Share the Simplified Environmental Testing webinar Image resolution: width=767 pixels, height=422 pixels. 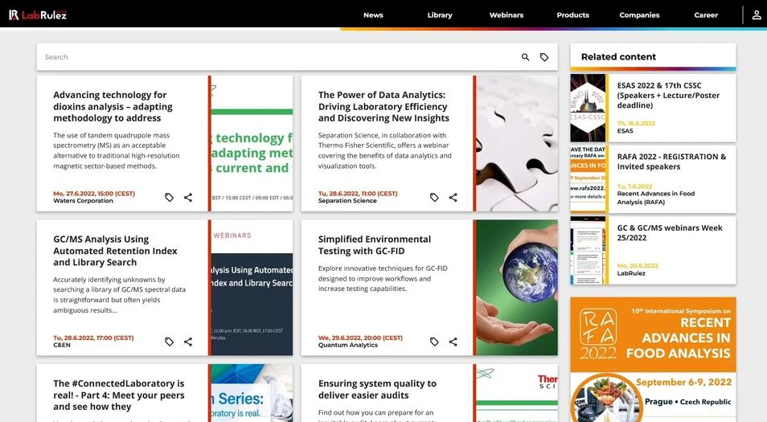[x=453, y=342]
